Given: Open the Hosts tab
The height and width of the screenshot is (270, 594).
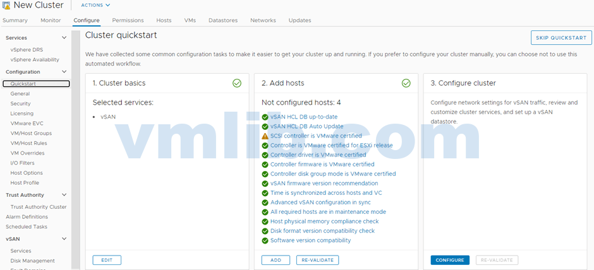Looking at the screenshot, I should [x=164, y=20].
